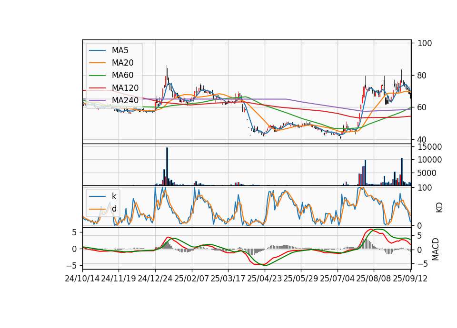The image size is (457, 328).
Task: Click the volume axis value 15000
Action: pos(429,147)
